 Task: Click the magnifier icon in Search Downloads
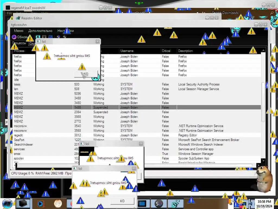point(272,13)
